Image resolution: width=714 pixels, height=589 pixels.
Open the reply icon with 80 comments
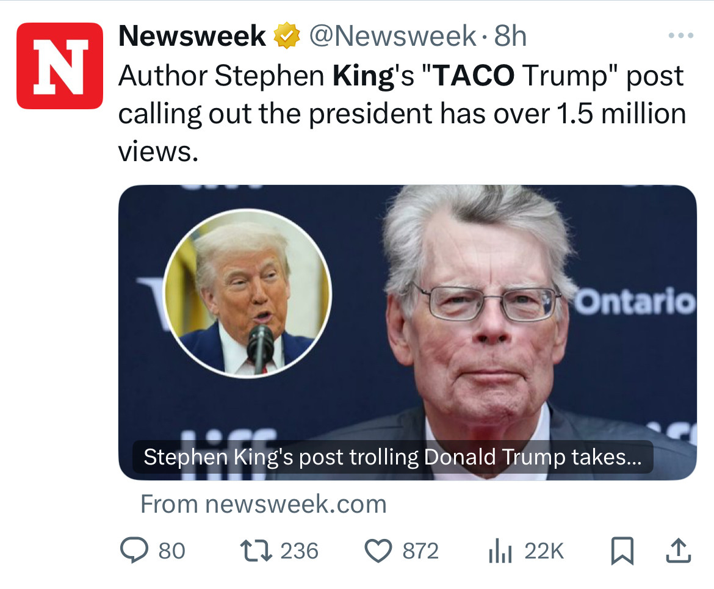(134, 550)
